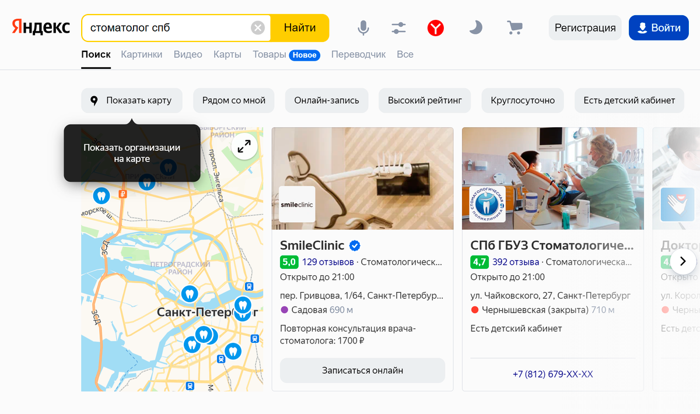
Task: Click the yellow Найти button
Action: click(300, 27)
